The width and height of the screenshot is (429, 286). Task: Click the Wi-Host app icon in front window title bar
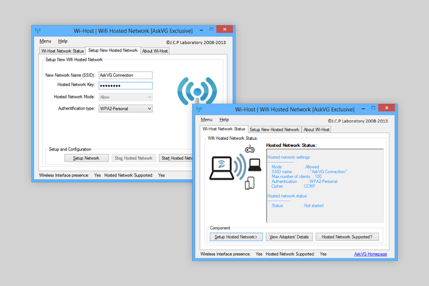[x=199, y=109]
